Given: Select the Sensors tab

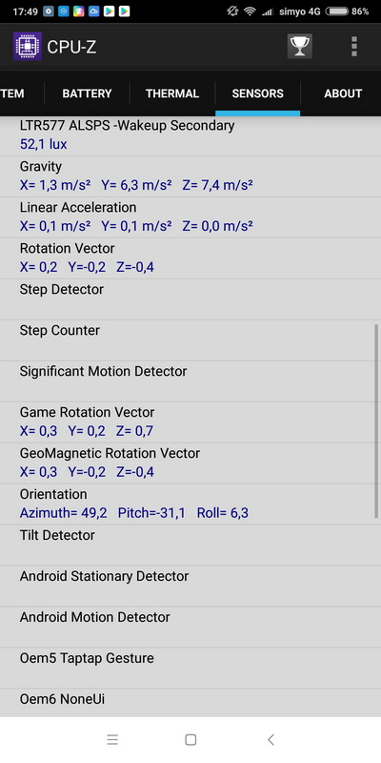Looking at the screenshot, I should tap(257, 93).
